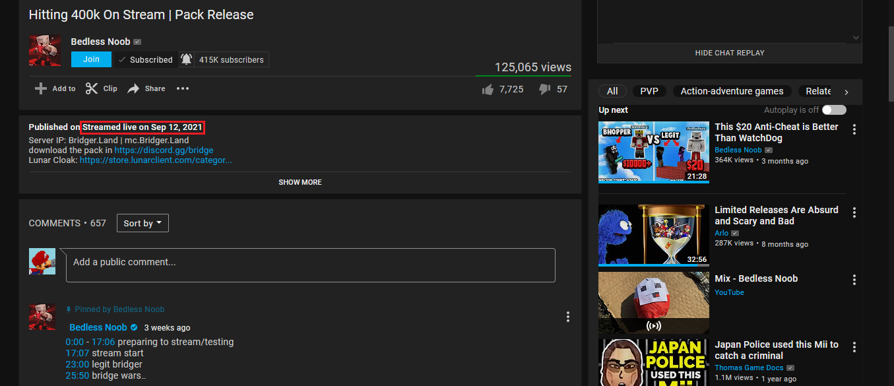
Task: Click the notification bell icon
Action: point(187,59)
